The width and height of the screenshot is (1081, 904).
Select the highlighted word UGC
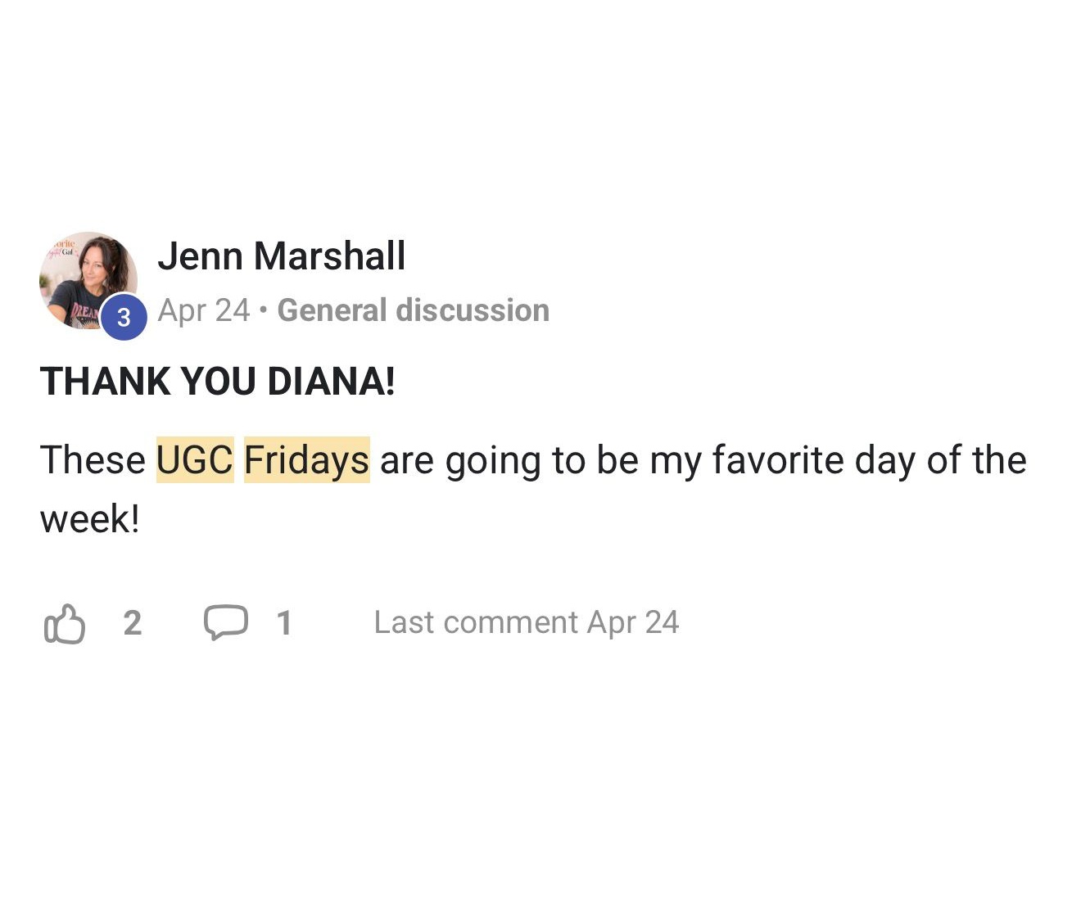195,459
